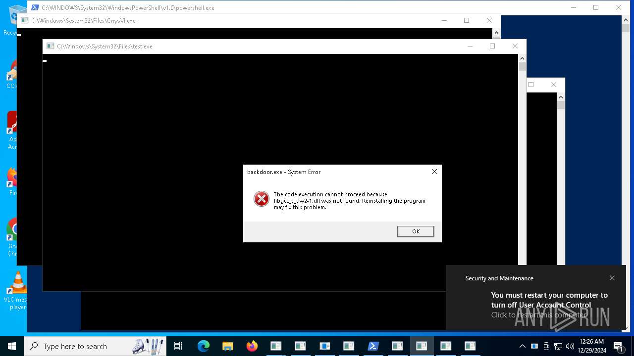Close the CnyvVI.exe console window
Image resolution: width=634 pixels, height=356 pixels.
tap(489, 20)
